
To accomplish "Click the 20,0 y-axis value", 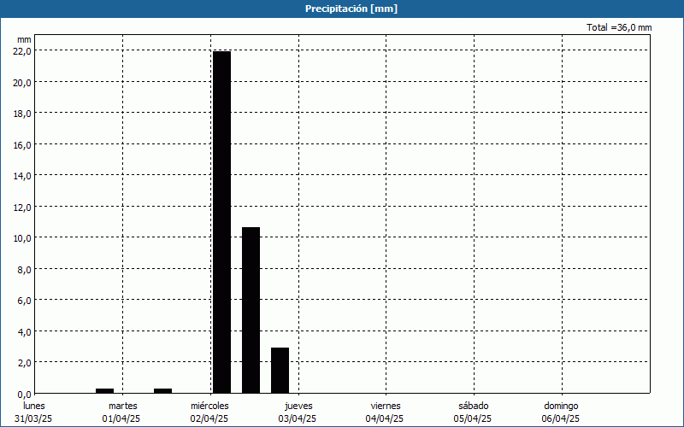I will click(x=22, y=83).
